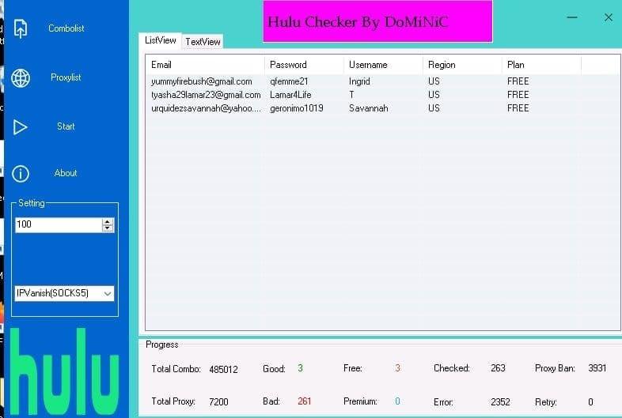Click the About info circle icon
622x418 pixels.
click(x=21, y=174)
